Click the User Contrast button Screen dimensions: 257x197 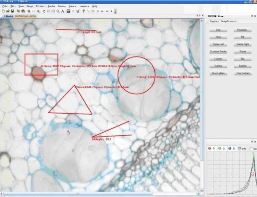[243, 73]
